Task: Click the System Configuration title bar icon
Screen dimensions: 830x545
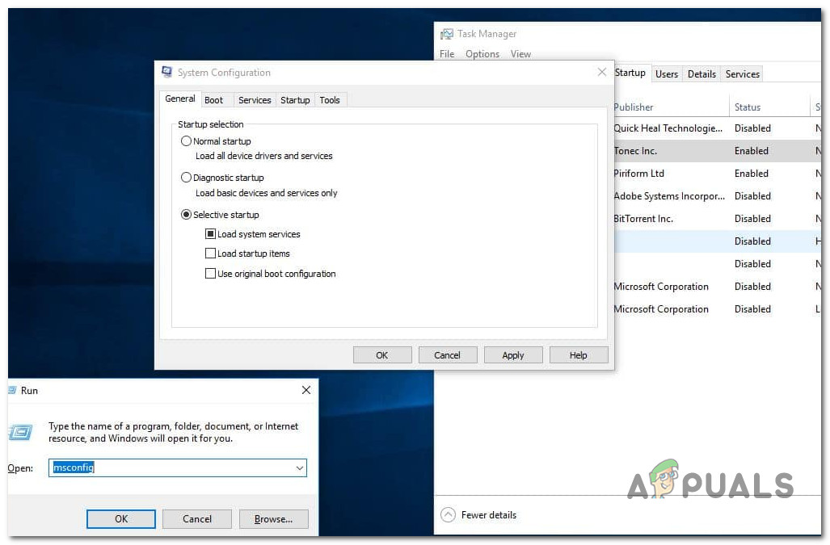Action: (x=166, y=72)
